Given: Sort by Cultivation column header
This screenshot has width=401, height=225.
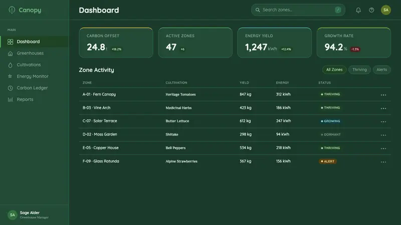Looking at the screenshot, I should (176, 82).
